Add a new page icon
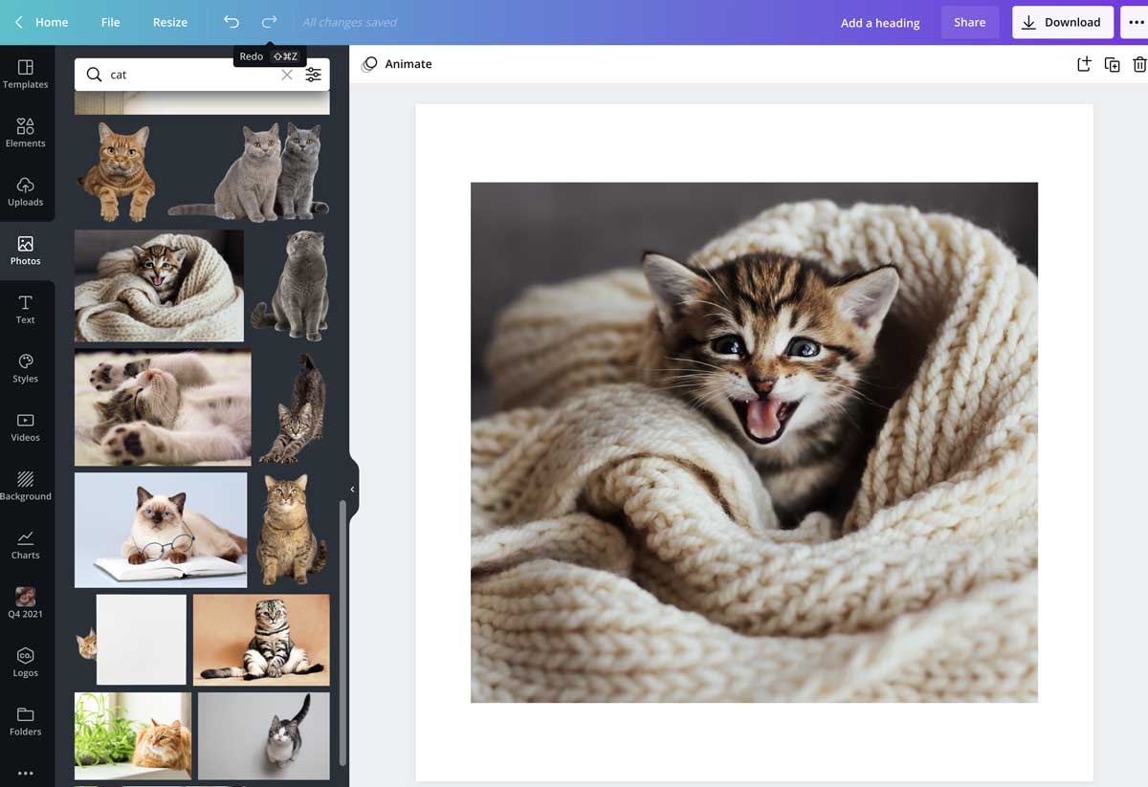Screen dimensions: 1148x787 [x=1084, y=64]
